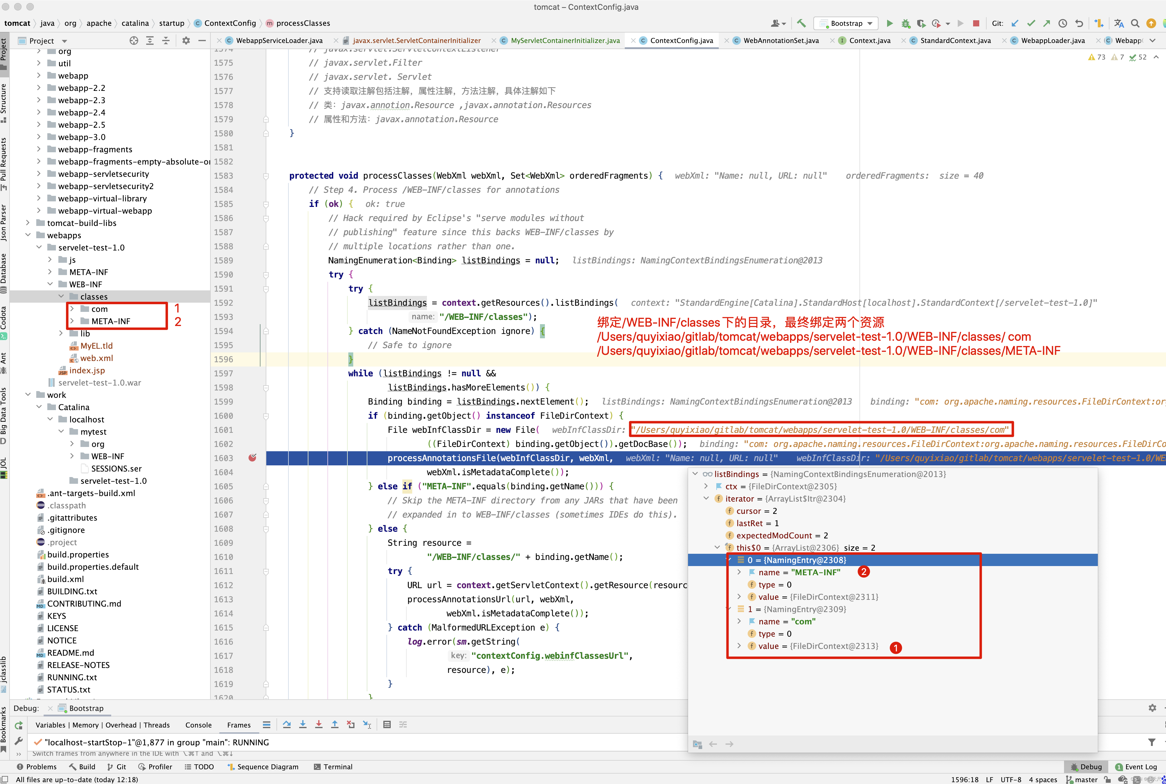Open Git history clock icon
This screenshot has height=784, width=1166.
[1062, 23]
